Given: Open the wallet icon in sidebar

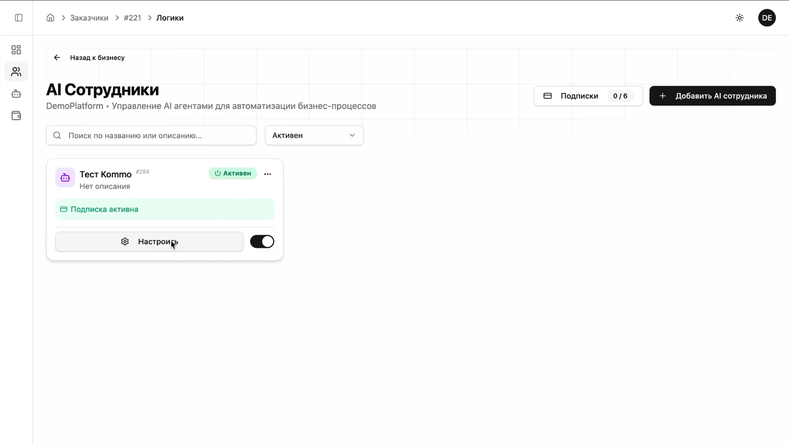Looking at the screenshot, I should point(16,116).
